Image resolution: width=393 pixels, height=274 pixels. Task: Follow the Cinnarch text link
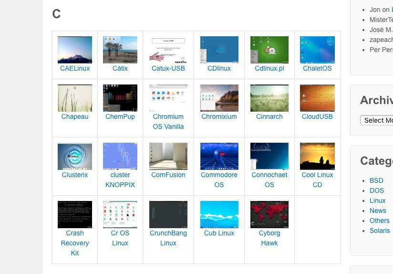(269, 116)
